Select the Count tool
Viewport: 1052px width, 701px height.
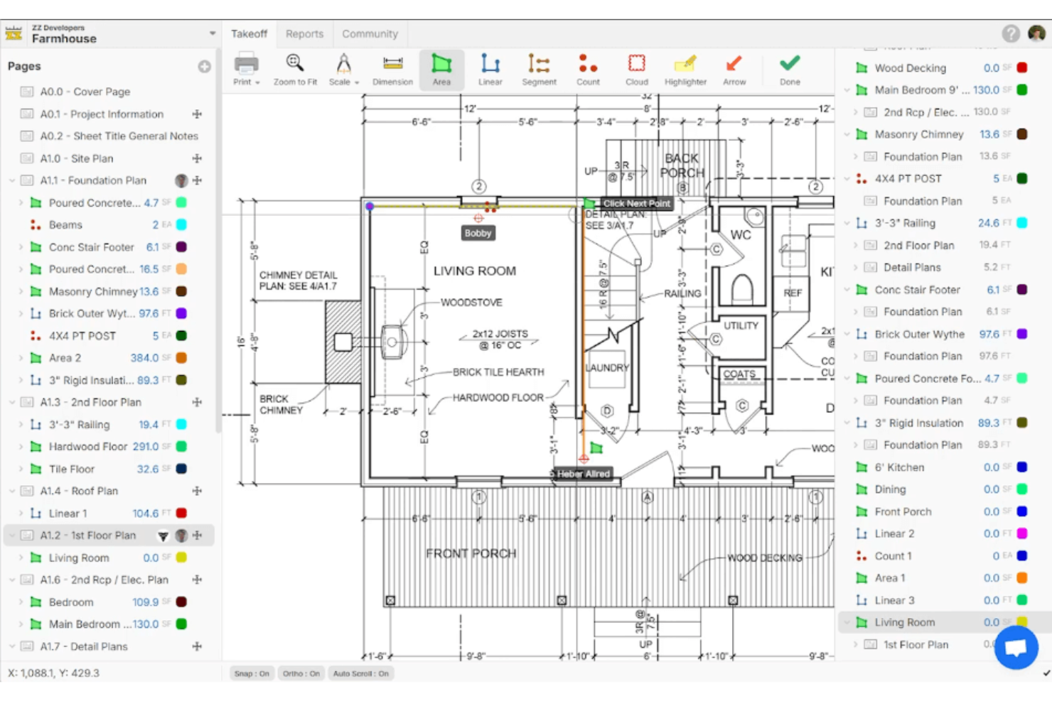[588, 69]
